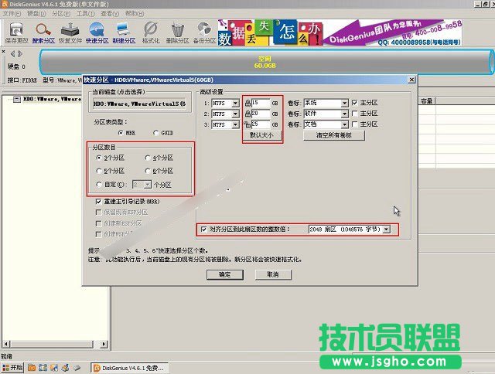Select the MBR partition table type
The width and height of the screenshot is (495, 374).
(x=121, y=133)
